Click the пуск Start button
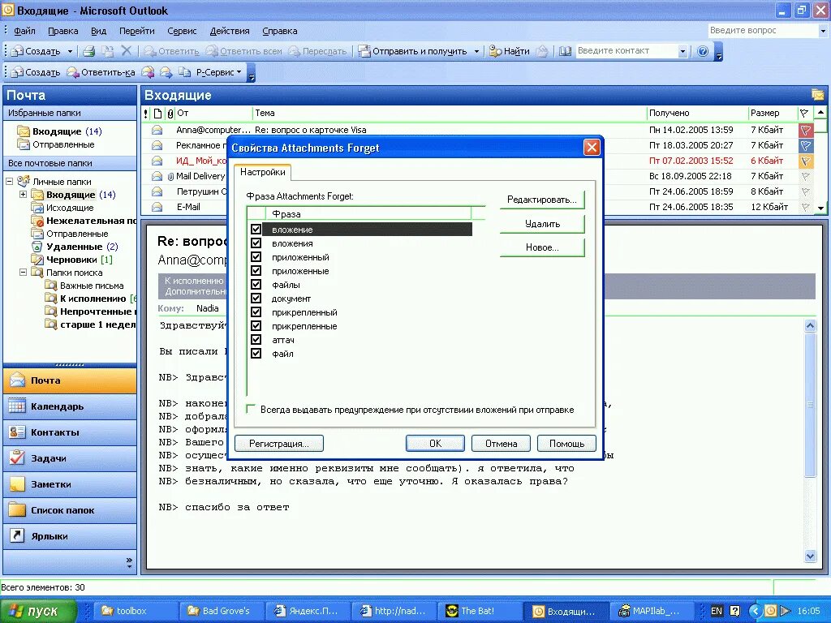This screenshot has width=831, height=623. [38, 611]
